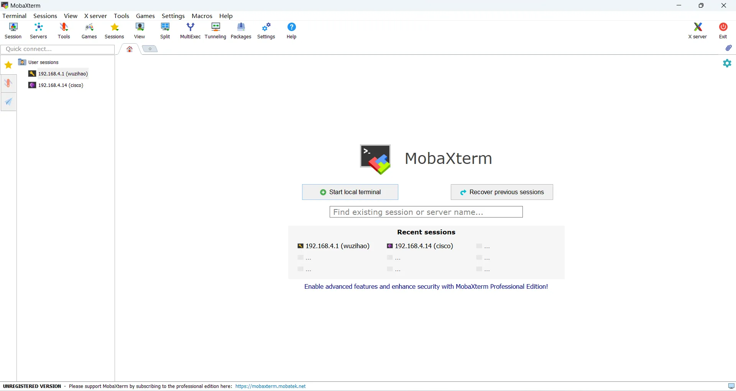Open the X server menu
This screenshot has width=736, height=391.
95,16
